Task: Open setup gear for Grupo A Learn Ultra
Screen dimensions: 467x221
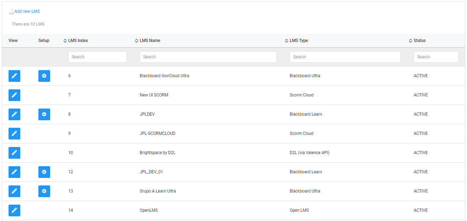Action: pyautogui.click(x=44, y=191)
